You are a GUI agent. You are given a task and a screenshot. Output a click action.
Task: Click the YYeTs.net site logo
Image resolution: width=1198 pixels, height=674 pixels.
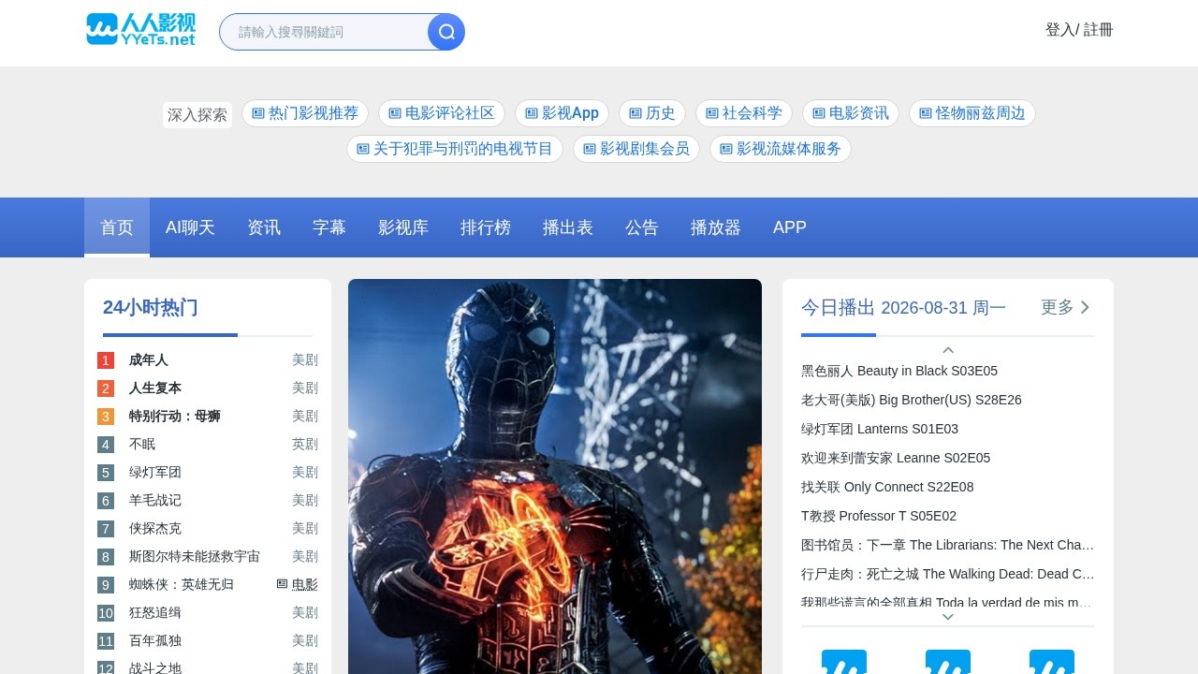pos(141,29)
